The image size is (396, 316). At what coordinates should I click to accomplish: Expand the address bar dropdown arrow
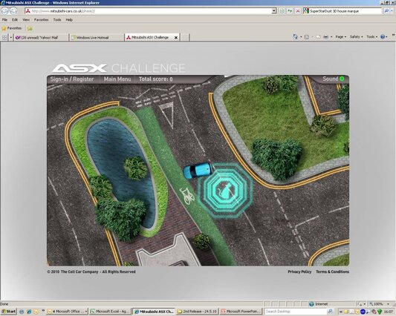(x=274, y=11)
